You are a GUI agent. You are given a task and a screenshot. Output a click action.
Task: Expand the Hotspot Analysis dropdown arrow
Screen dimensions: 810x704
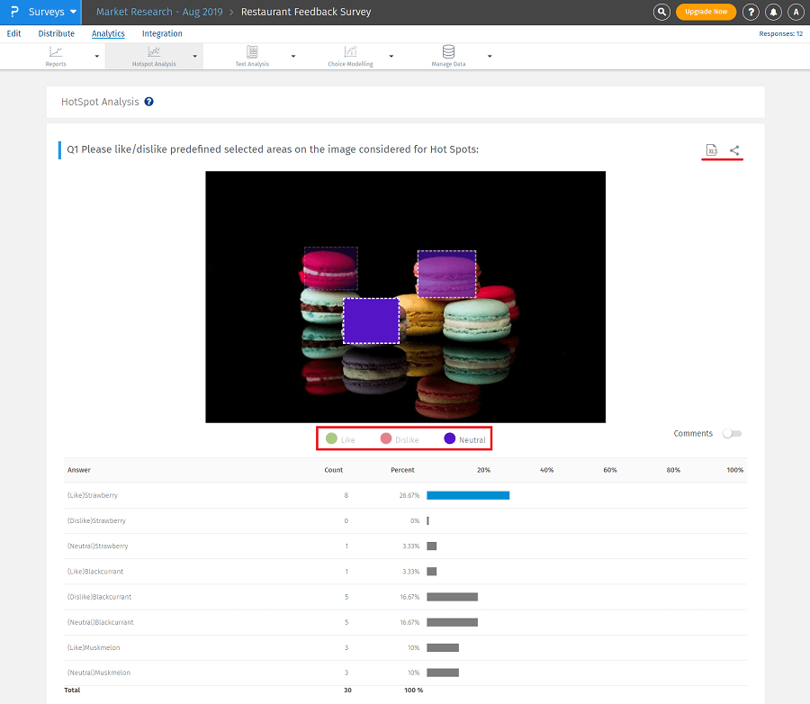coord(194,56)
